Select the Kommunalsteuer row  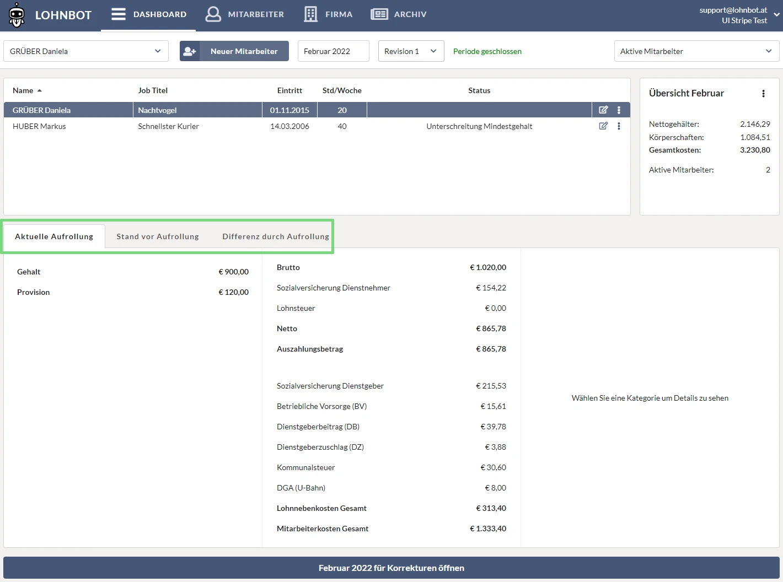click(x=392, y=467)
